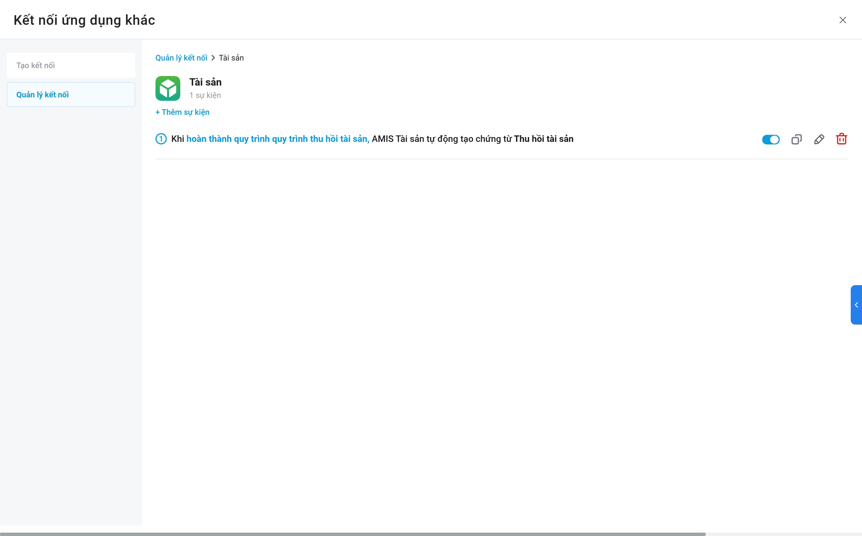Open hoàn thành quy trình thu hồi tài sản link
This screenshot has width=862, height=536.
pos(278,139)
